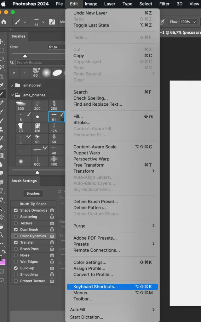The width and height of the screenshot is (201, 322).
Task: Click the lock icon next to Shape Dynamics
Action: [x=52, y=210]
